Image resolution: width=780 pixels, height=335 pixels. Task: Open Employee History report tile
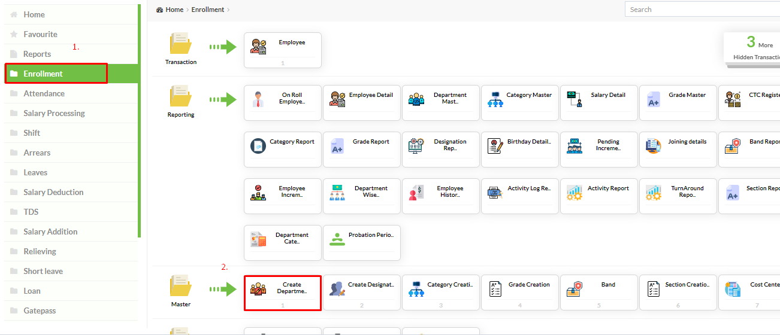441,196
